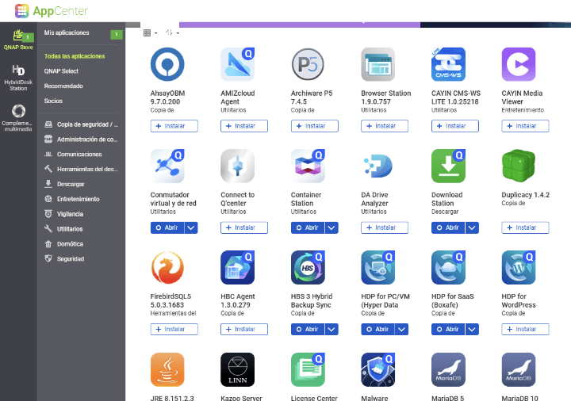Open Administración de co... category
571x401 pixels.
[81, 139]
